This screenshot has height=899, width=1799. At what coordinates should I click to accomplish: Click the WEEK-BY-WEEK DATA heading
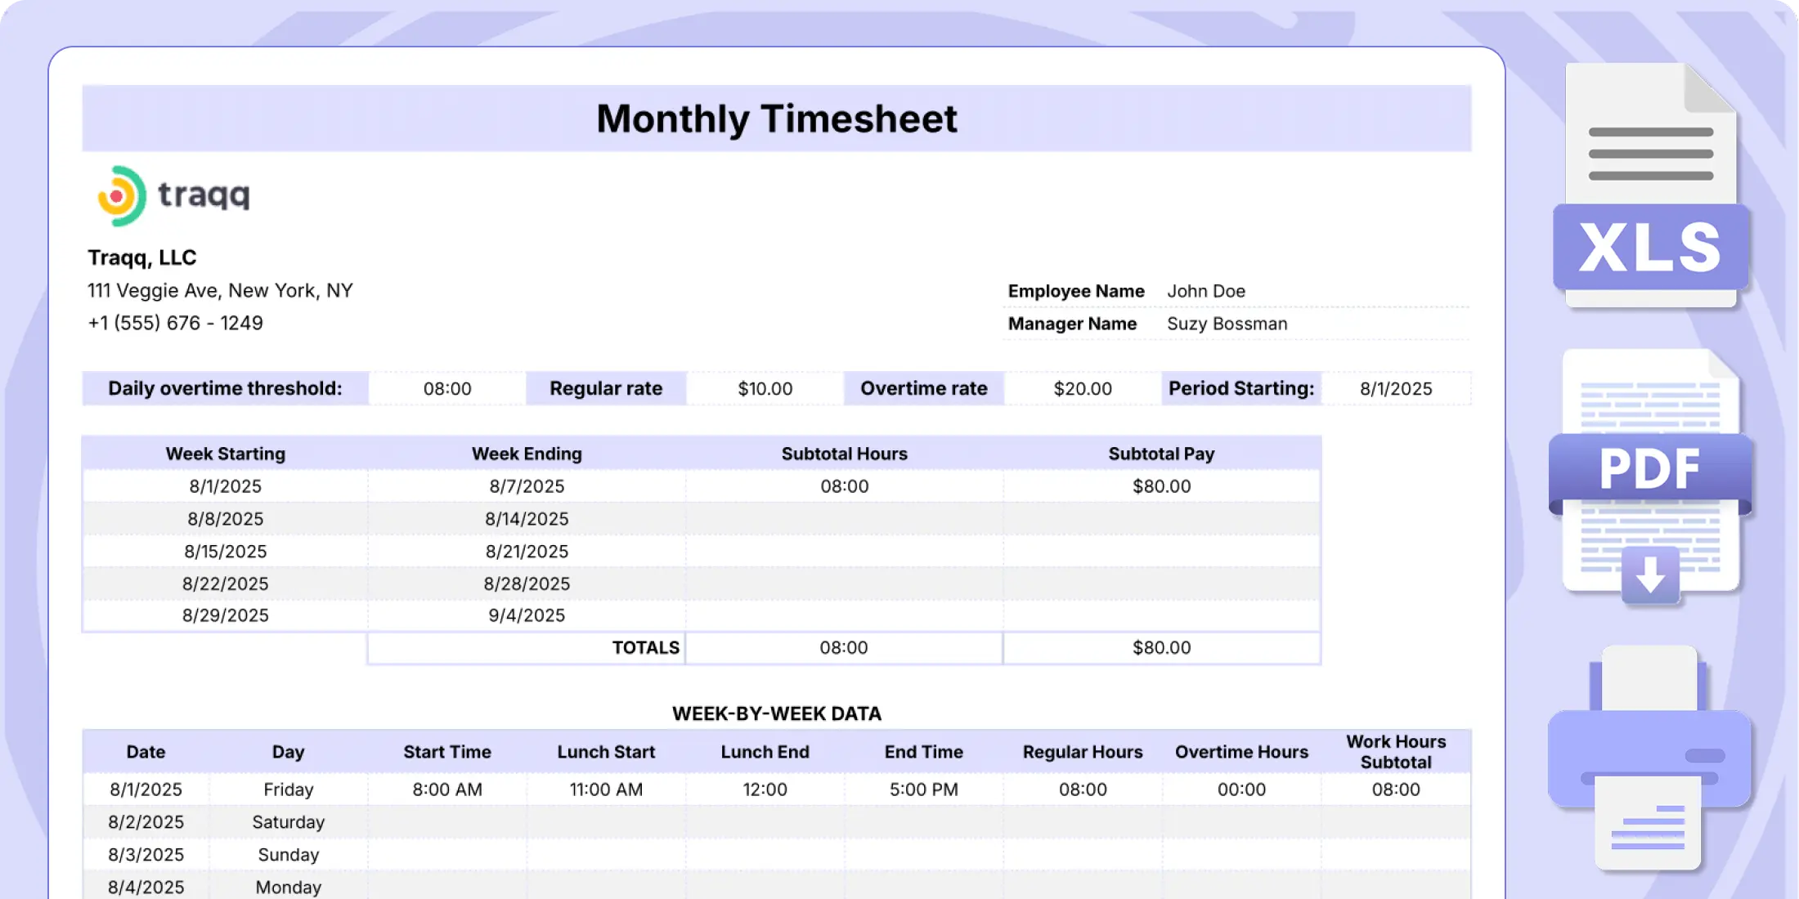pyautogui.click(x=776, y=713)
